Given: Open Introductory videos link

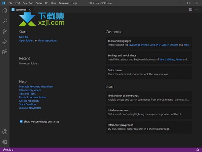Looking at the screenshot, I should tap(30, 90).
